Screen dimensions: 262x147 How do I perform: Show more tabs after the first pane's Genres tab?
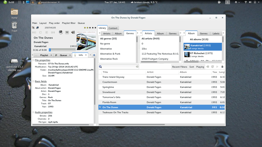pos(138,33)
